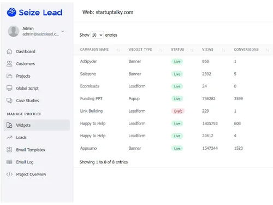Click the Customers people icon
The image size is (273, 205).
tap(9, 64)
